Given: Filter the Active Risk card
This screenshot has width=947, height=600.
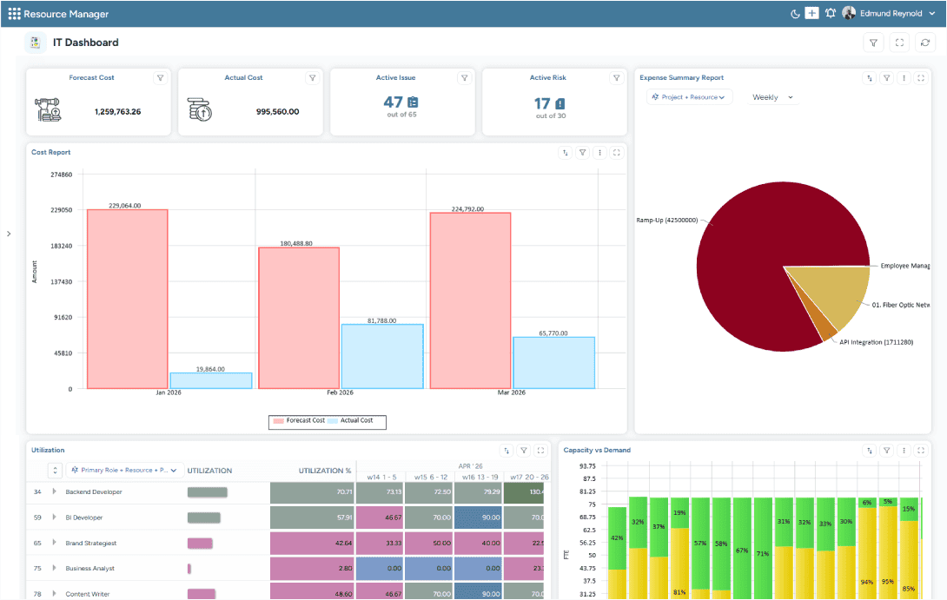Looking at the screenshot, I should (617, 78).
